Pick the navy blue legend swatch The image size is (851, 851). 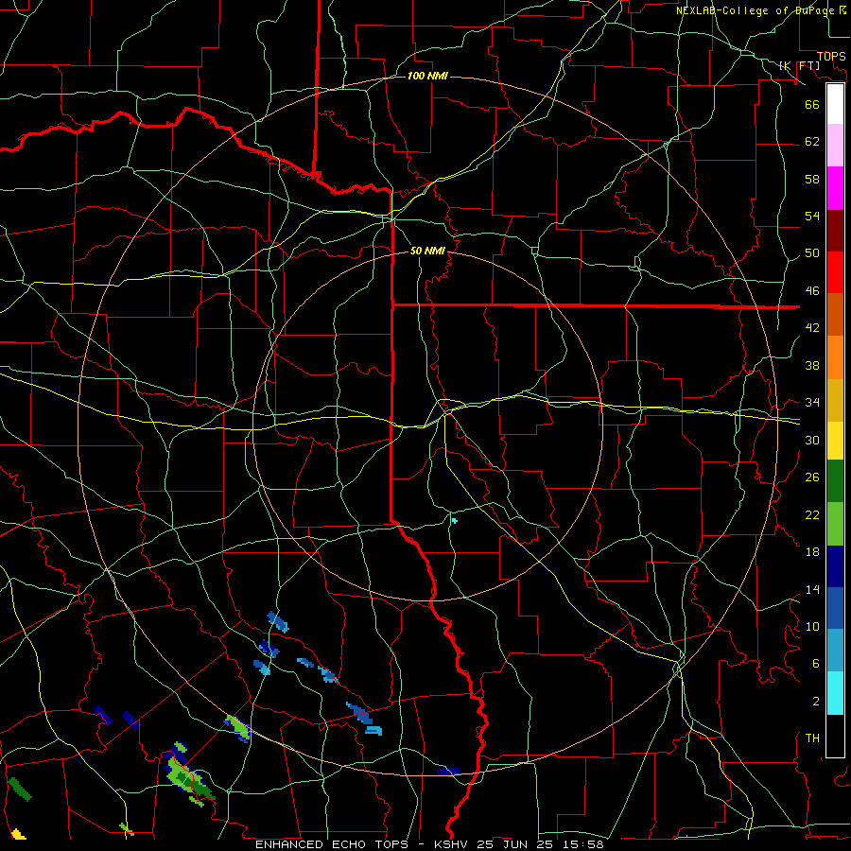pyautogui.click(x=835, y=566)
